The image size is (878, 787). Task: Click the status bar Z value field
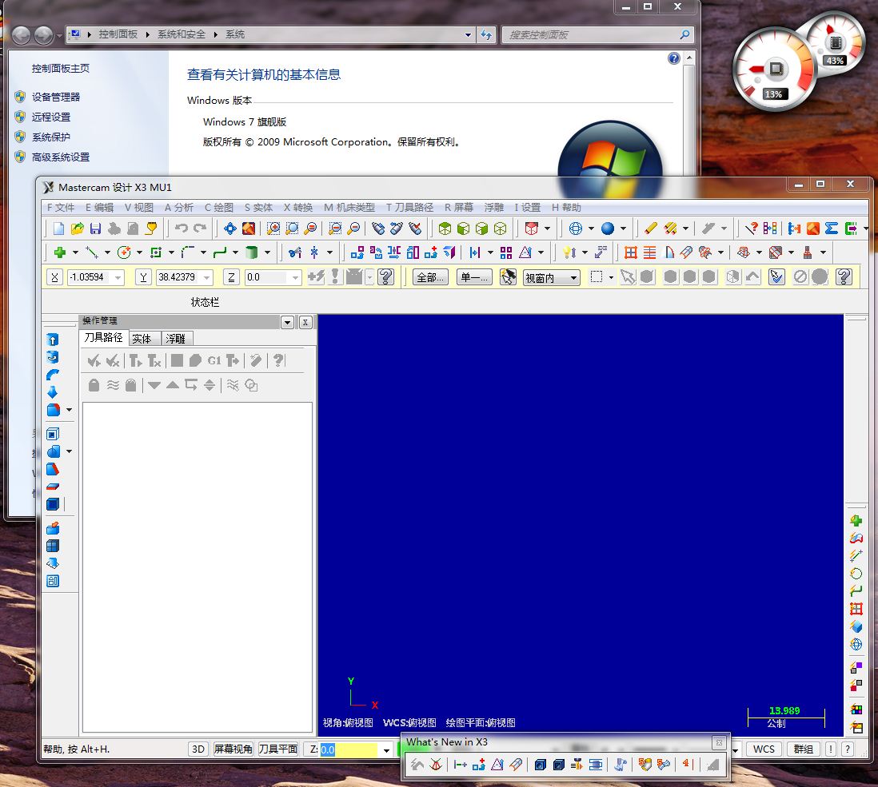pos(349,750)
